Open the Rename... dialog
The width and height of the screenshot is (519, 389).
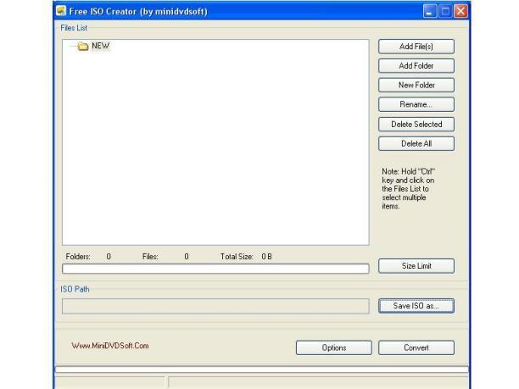pos(416,105)
